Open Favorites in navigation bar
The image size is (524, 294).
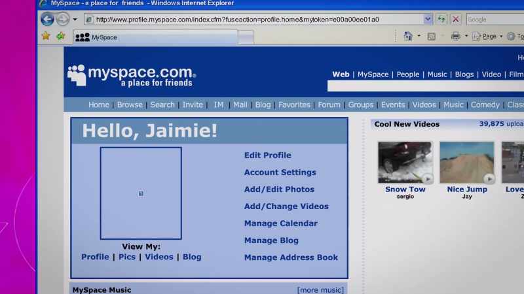pyautogui.click(x=294, y=105)
